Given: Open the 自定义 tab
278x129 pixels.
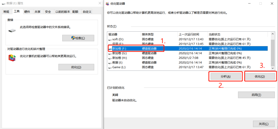Looking at the screenshot, I should [87, 12].
